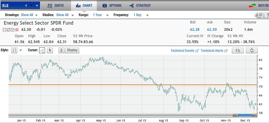Click previous symbol left arrow next to XLE
Image resolution: width=269 pixels, height=123 pixels.
(x=26, y=6)
